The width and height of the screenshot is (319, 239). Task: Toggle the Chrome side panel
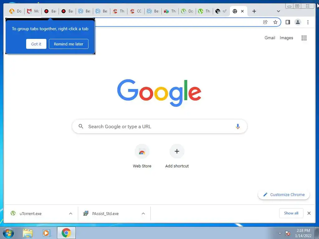288,22
